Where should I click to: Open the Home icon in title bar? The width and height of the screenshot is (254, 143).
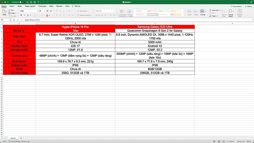[x=28, y=2]
